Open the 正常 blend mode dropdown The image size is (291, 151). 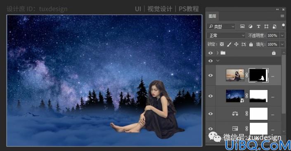click(x=226, y=35)
